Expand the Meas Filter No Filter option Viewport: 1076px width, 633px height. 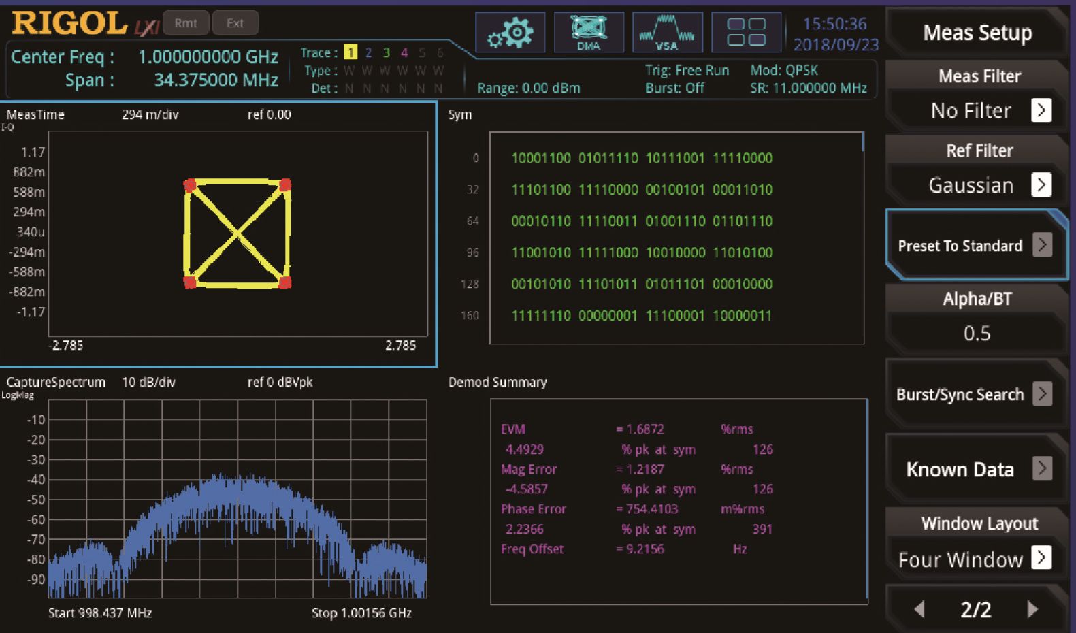tap(1041, 110)
